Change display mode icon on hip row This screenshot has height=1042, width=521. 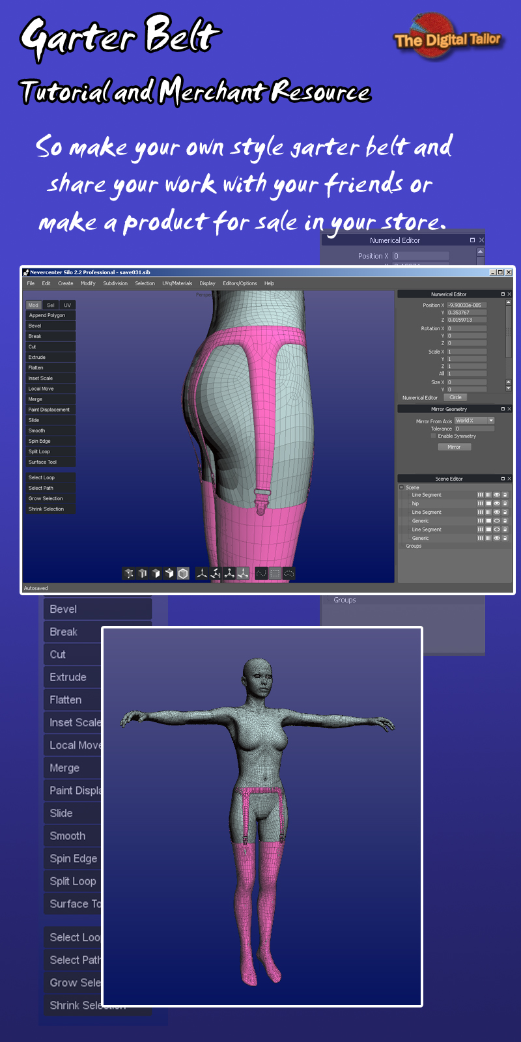(480, 503)
